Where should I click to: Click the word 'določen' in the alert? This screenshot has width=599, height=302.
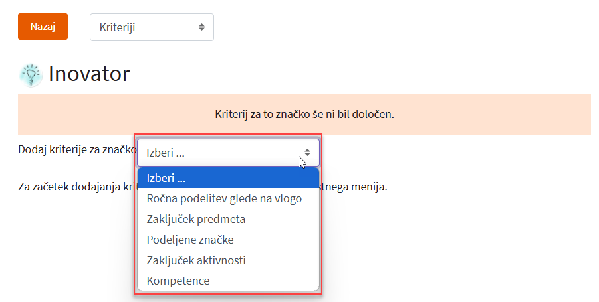(376, 114)
